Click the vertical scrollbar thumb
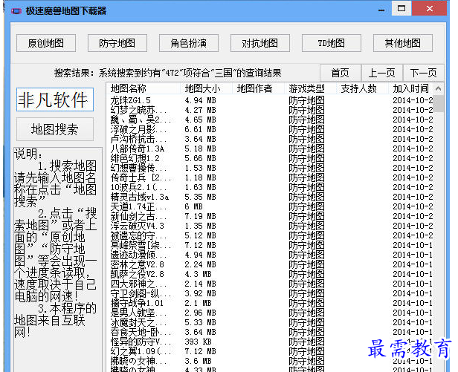Screen dimensions: 458x372 point(438,103)
